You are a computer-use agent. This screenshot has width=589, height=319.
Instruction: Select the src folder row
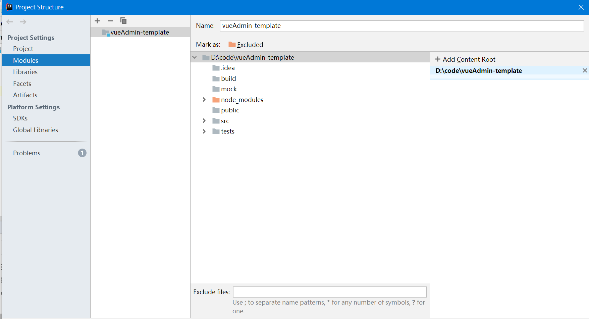click(221, 121)
